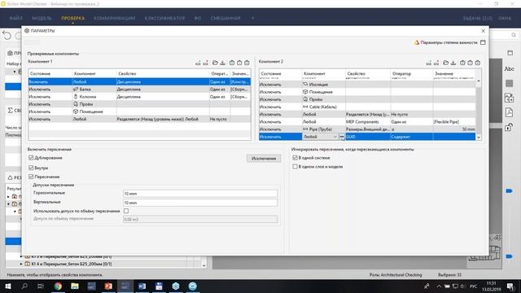Click the lock icon in right sidebar
Viewport: 521px width, 293px height.
coord(509,127)
